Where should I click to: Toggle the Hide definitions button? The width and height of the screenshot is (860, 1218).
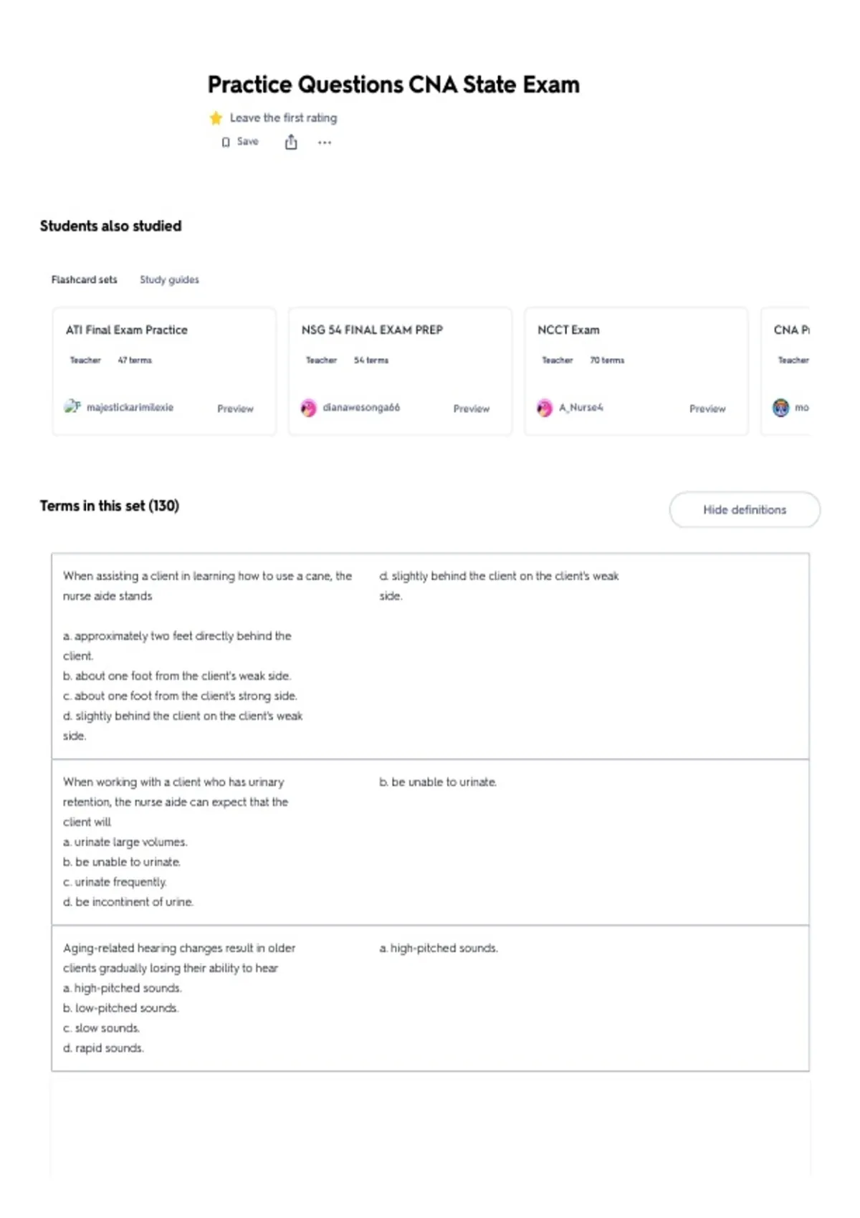(745, 509)
